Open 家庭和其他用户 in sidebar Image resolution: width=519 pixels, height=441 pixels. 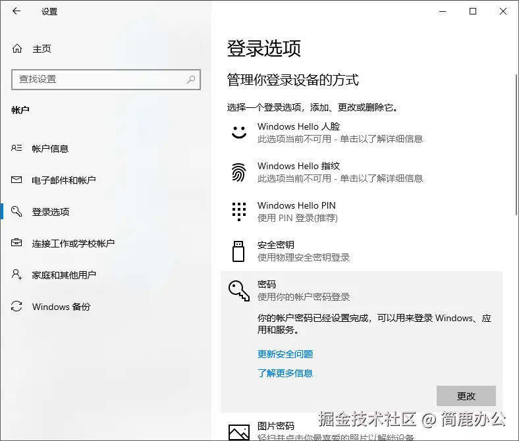[x=106, y=274]
